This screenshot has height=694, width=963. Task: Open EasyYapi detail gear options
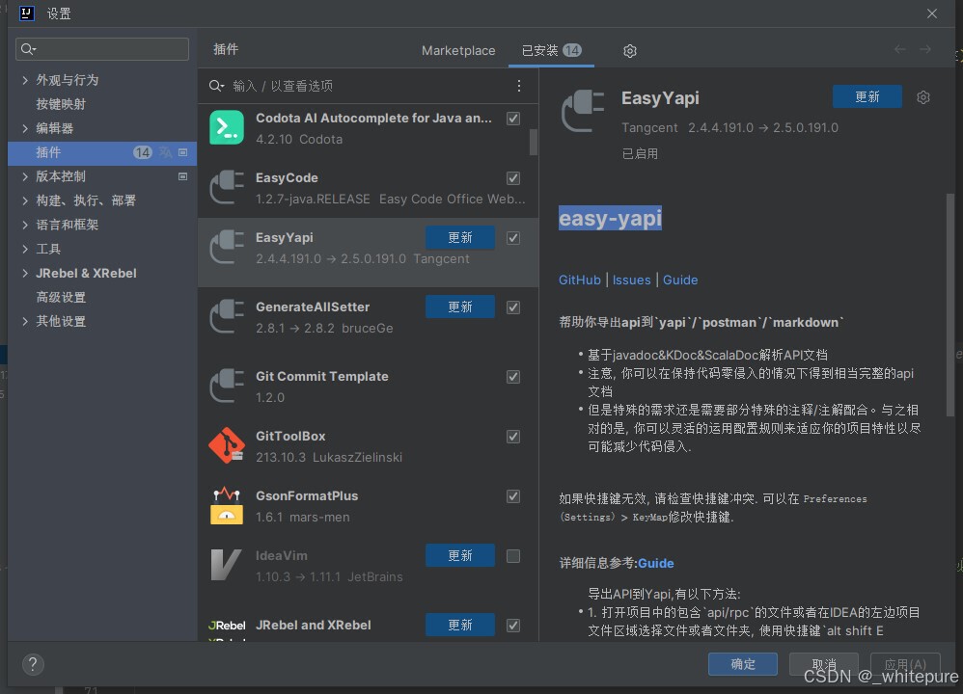[x=923, y=97]
